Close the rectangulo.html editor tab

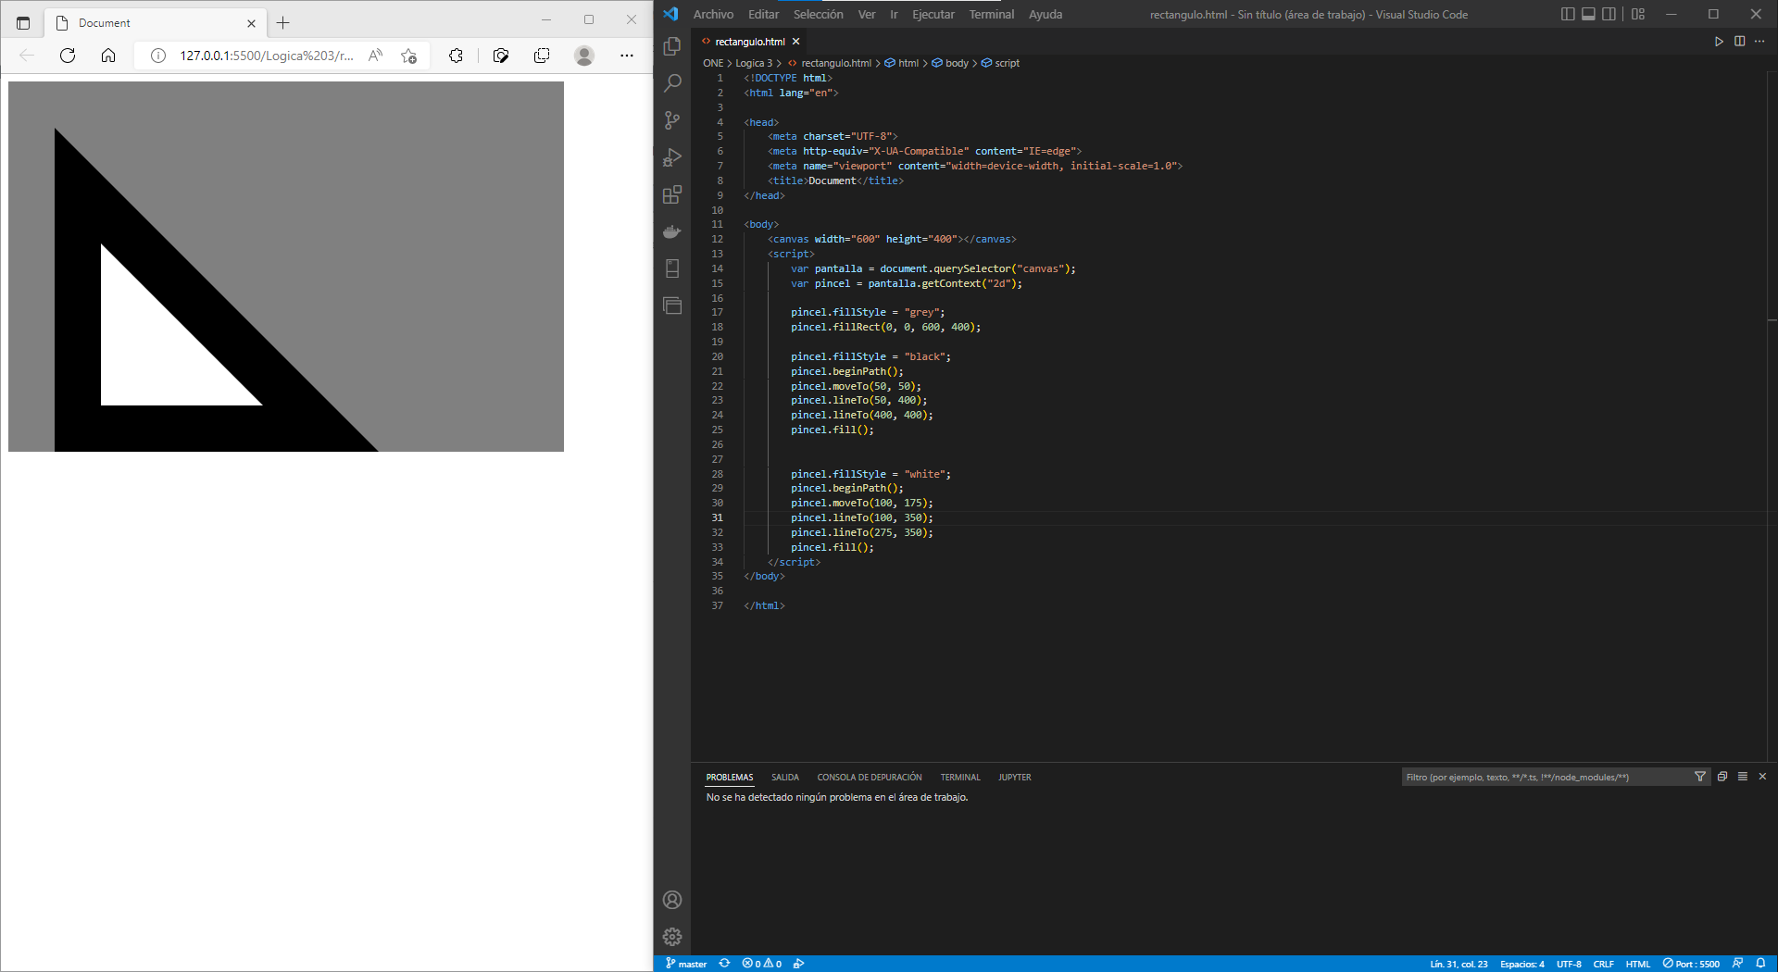795,42
